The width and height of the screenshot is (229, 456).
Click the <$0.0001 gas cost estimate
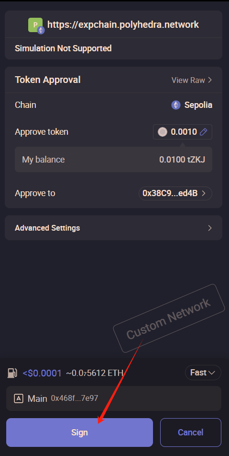[42, 373]
